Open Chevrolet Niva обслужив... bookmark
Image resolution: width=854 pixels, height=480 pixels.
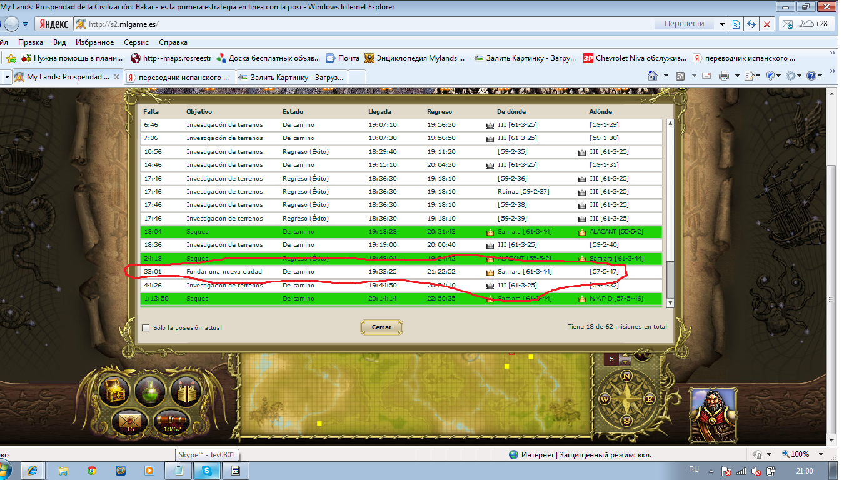635,58
